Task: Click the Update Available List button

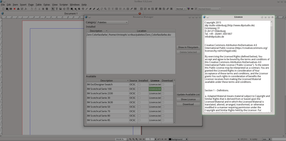Action: pos(188,95)
